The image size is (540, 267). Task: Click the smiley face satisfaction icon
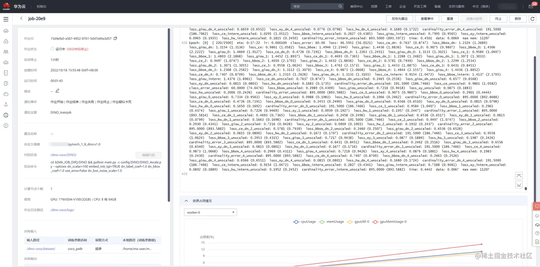(x=537, y=216)
